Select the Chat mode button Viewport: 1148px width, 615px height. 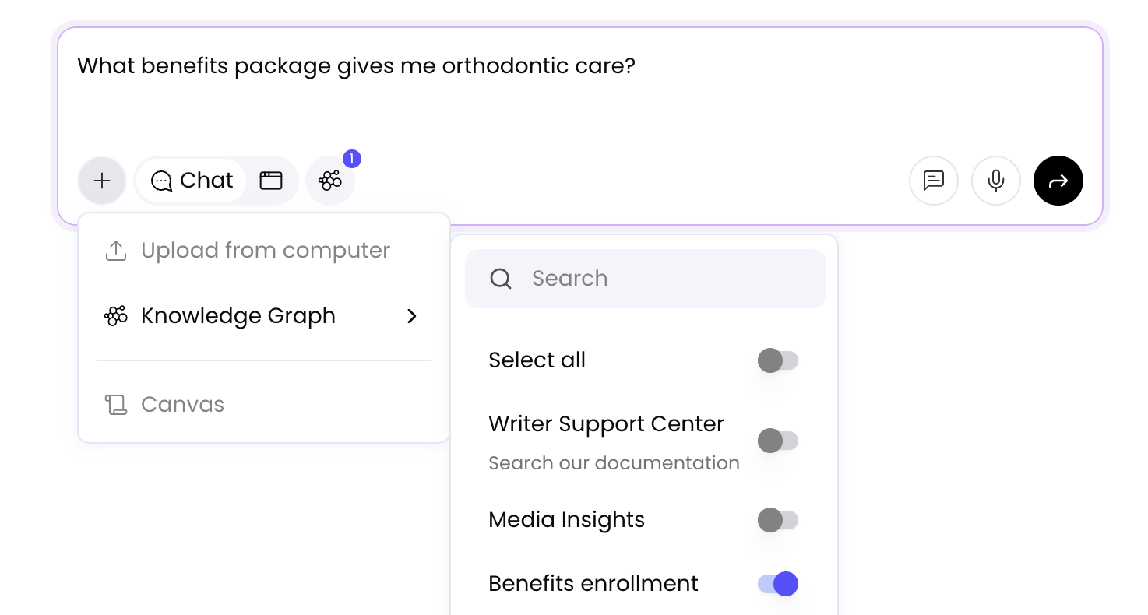coord(192,181)
